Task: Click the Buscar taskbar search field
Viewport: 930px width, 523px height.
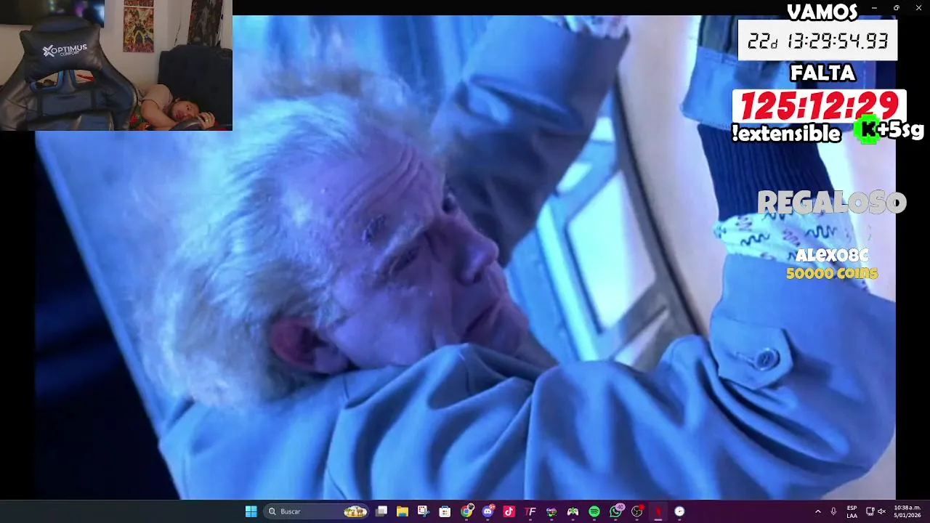Action: coord(316,511)
